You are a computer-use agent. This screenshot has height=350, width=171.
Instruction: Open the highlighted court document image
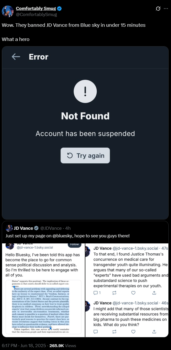click(x=43, y=307)
